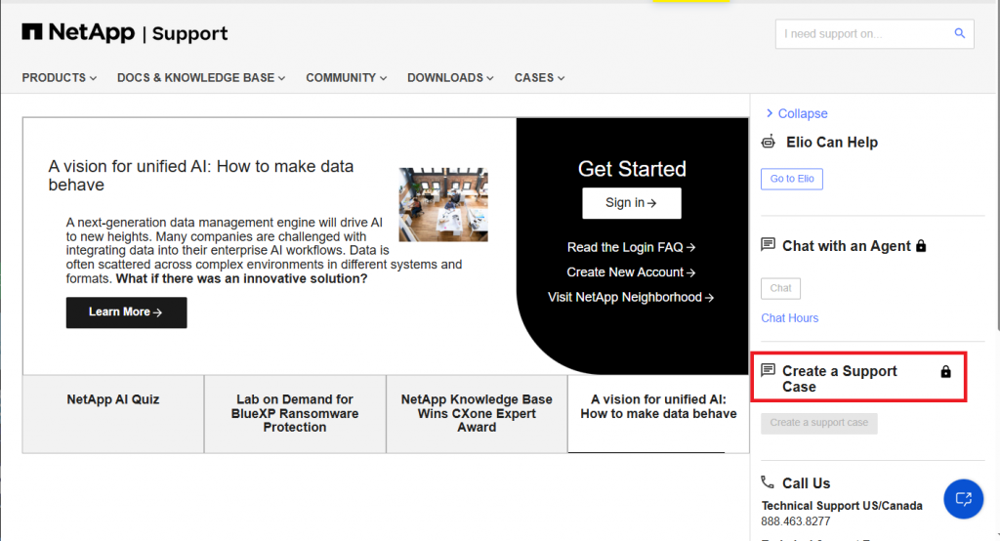Click the Get Started heading
Viewport: 1000px width, 541px height.
(x=632, y=169)
